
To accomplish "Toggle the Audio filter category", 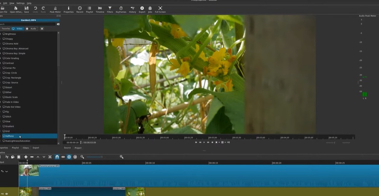I will tap(31, 28).
